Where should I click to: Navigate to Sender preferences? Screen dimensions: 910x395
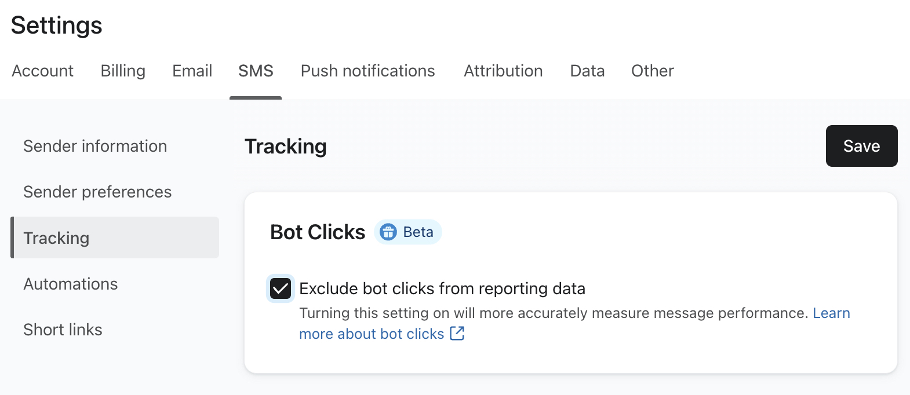[x=97, y=192]
